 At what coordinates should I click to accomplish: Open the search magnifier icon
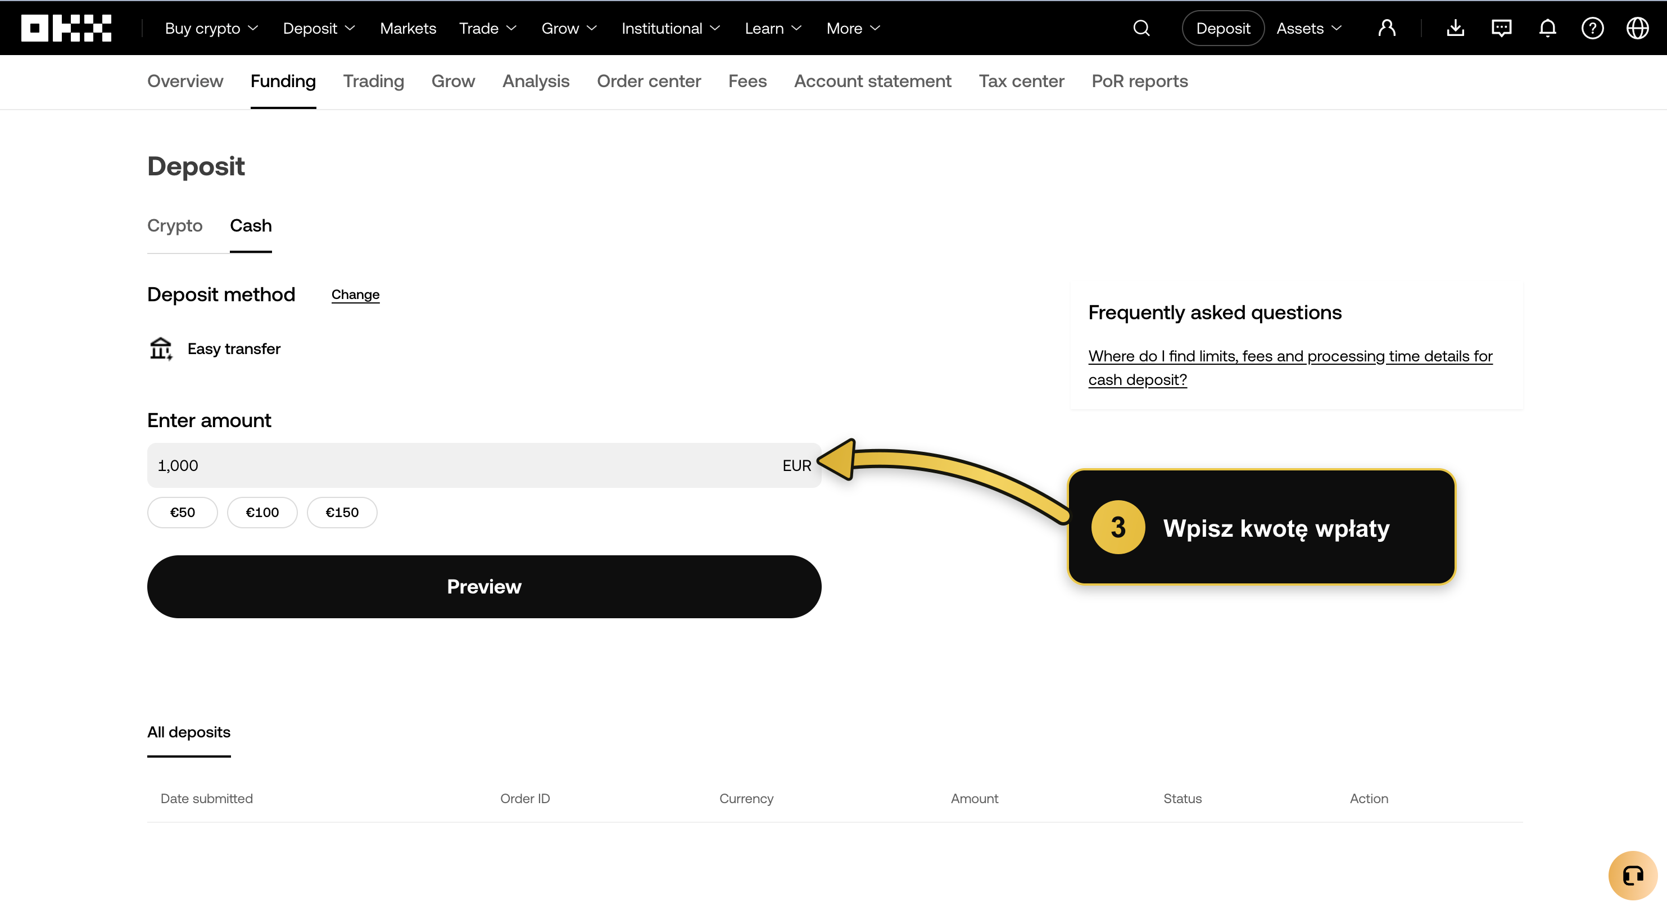(1141, 28)
